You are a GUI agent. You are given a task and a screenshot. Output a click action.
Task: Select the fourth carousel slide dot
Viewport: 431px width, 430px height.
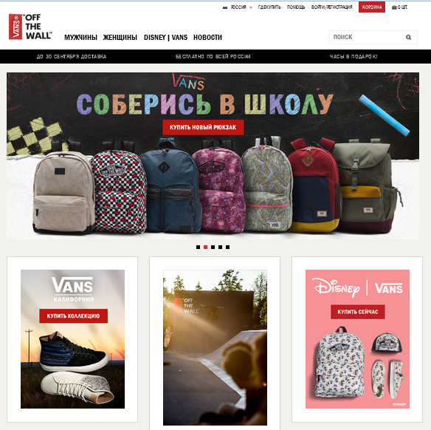[x=220, y=247]
